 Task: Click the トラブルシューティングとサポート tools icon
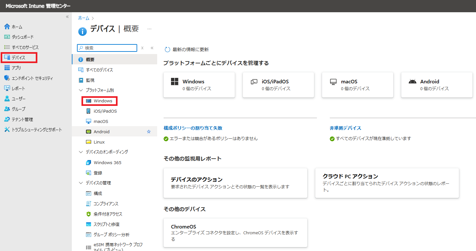7,130
